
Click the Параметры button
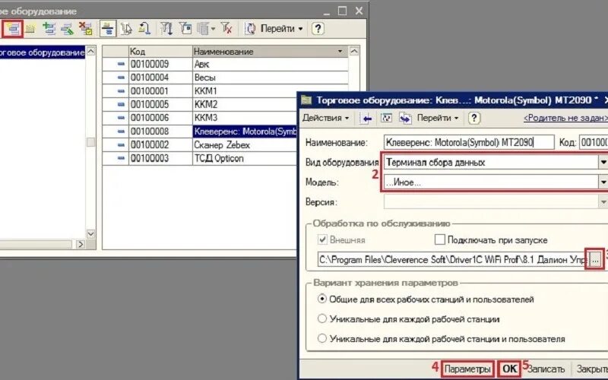click(x=467, y=369)
